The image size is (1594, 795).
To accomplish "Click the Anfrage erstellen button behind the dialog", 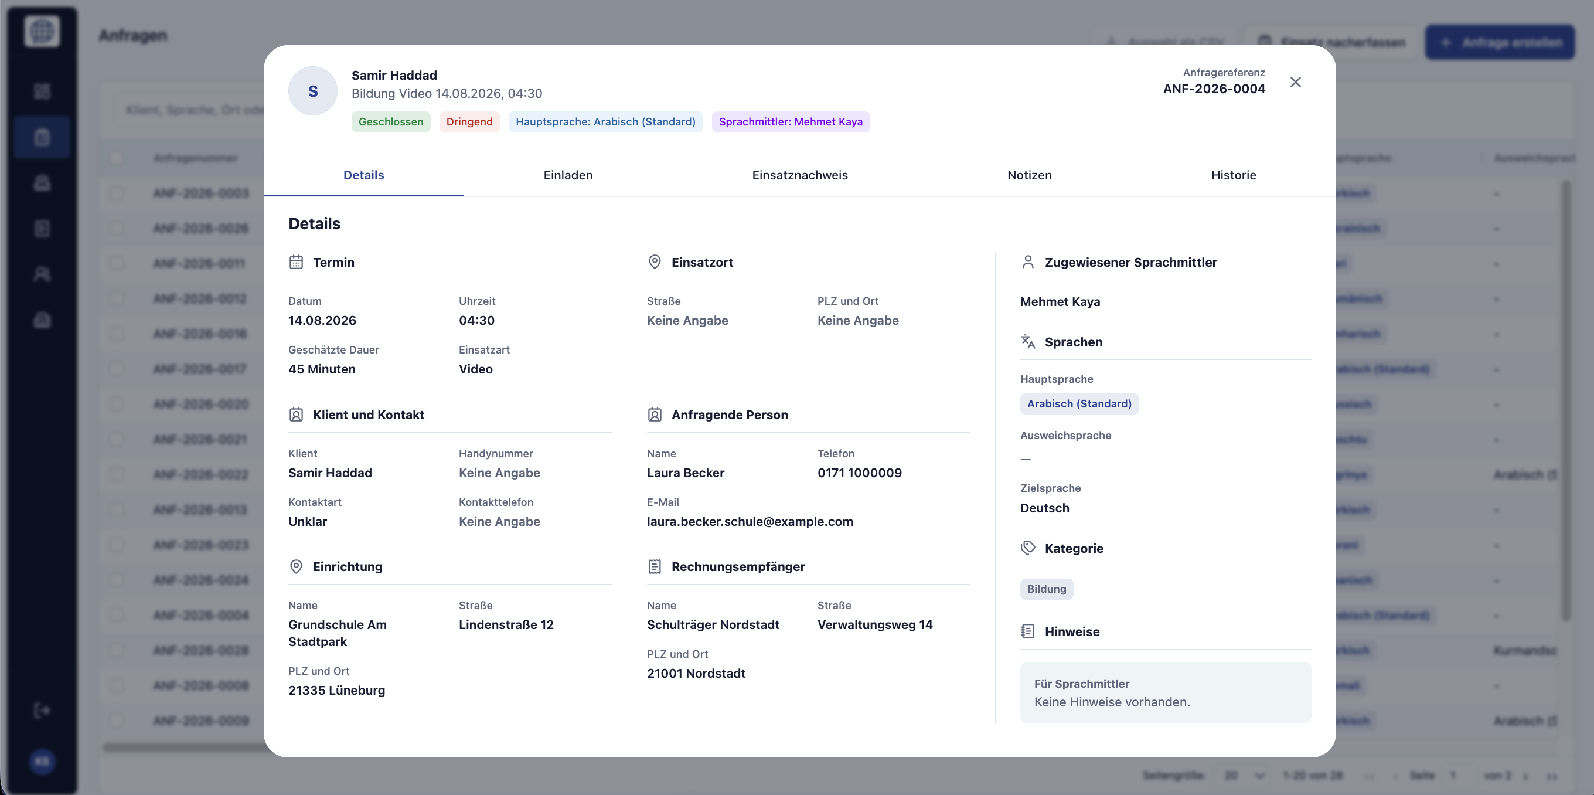I will pyautogui.click(x=1500, y=42).
